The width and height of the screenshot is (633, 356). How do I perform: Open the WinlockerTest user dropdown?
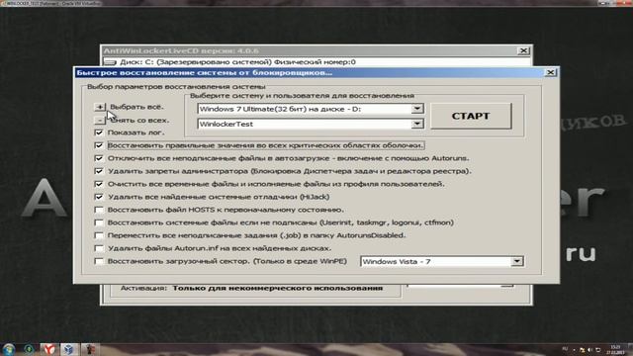pos(417,124)
